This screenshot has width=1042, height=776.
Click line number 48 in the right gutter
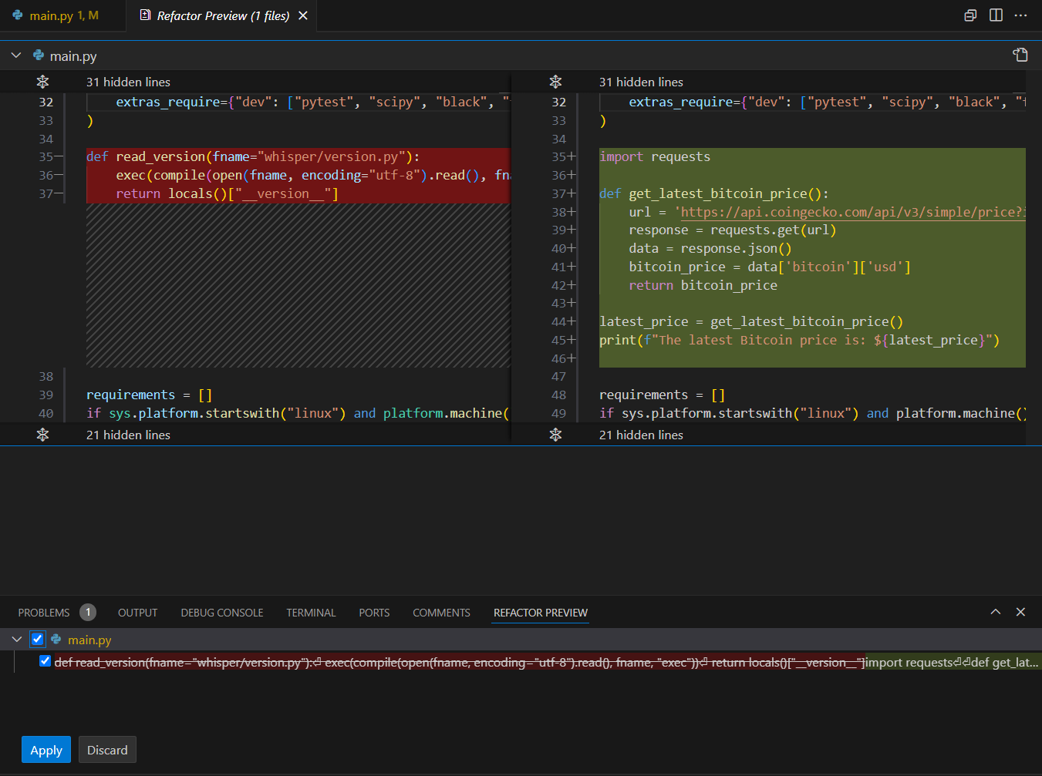point(559,395)
